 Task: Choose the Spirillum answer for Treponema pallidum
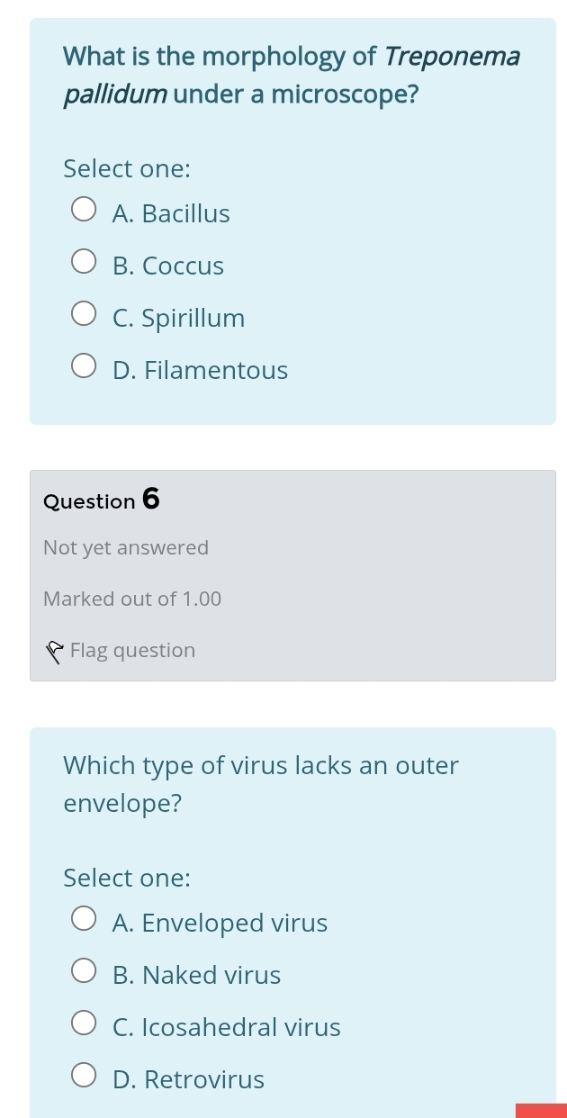click(x=84, y=313)
